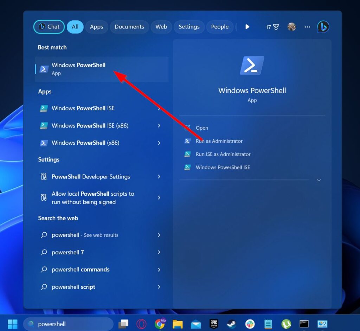This screenshot has height=331, width=360.
Task: Open the Opera browser taskbar icon
Action: point(141,324)
